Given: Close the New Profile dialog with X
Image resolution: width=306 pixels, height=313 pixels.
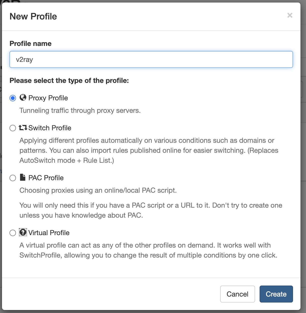Looking at the screenshot, I should pyautogui.click(x=290, y=15).
